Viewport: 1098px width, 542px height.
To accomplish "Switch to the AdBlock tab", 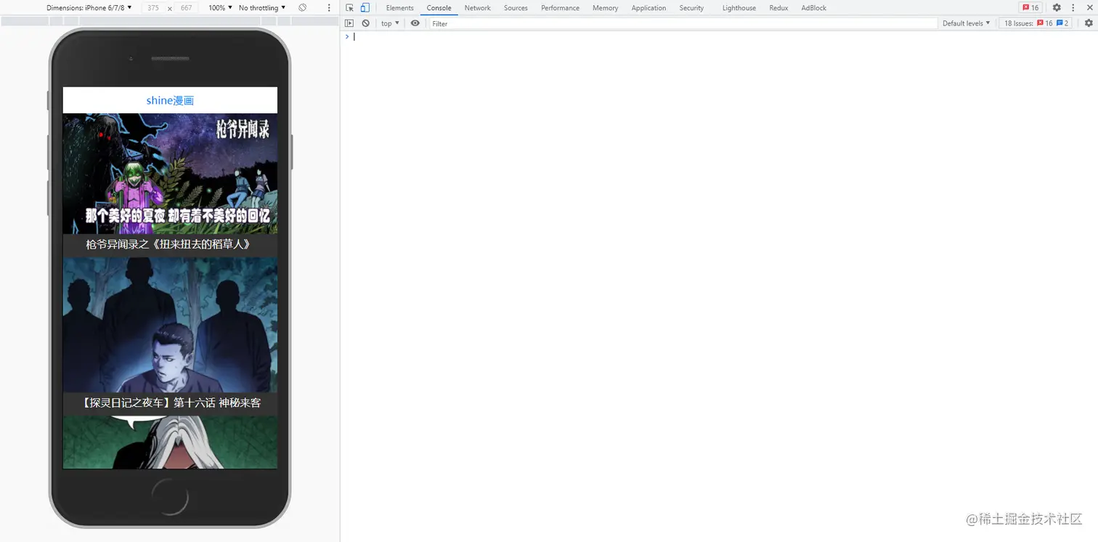I will point(813,8).
